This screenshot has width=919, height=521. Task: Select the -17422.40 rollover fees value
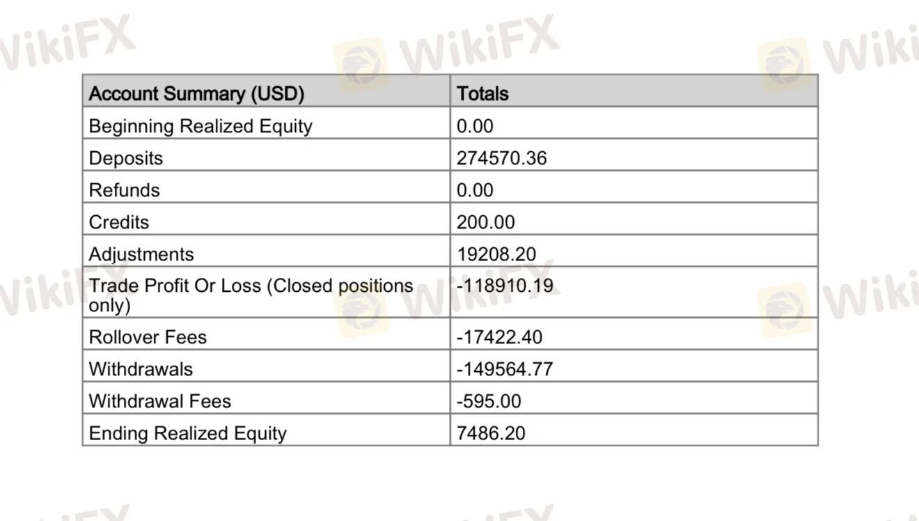tap(499, 337)
